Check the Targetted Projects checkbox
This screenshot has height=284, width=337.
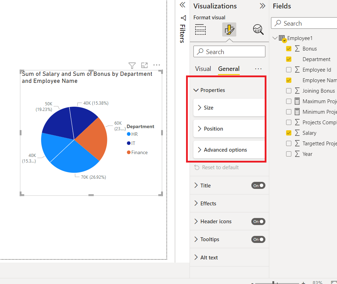pyautogui.click(x=289, y=143)
